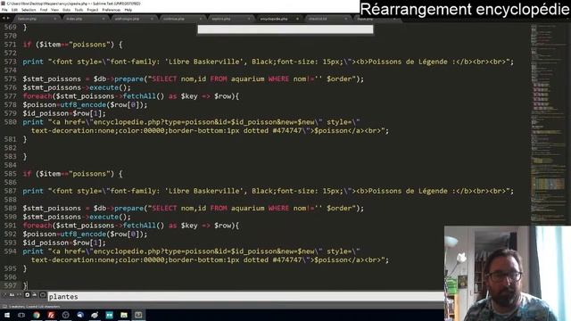Open the Preferences menu

[x=111, y=10]
